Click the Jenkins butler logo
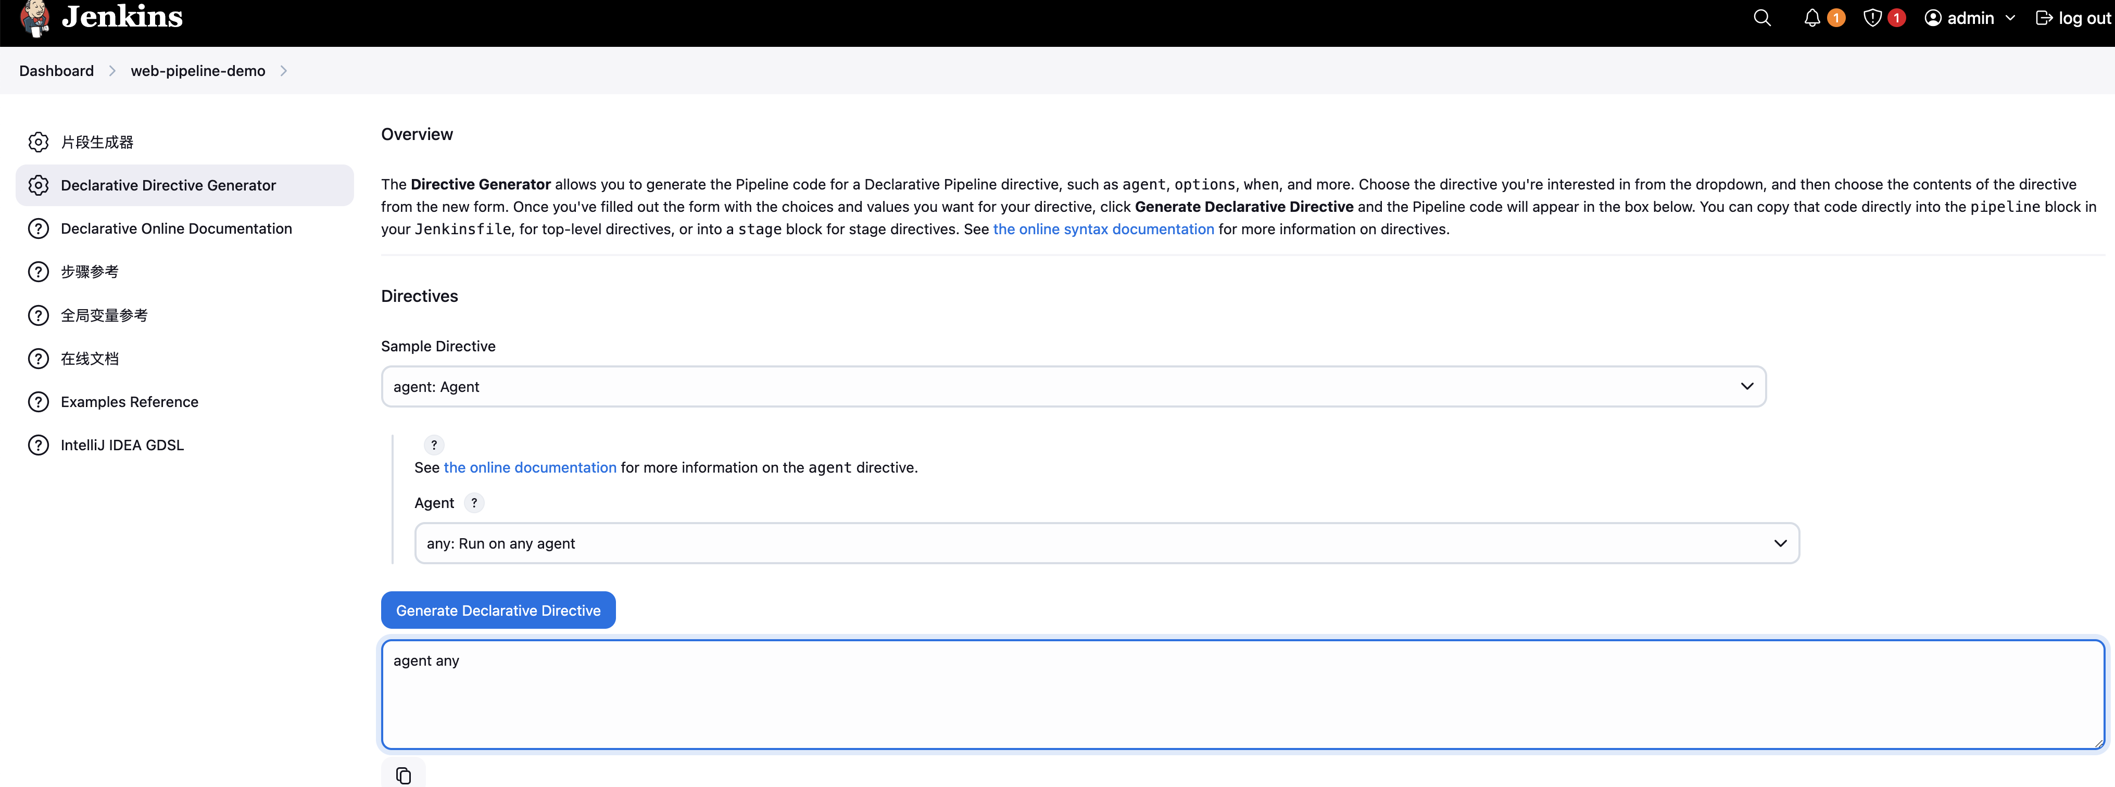Screen dimensions: 2115x787 point(34,18)
